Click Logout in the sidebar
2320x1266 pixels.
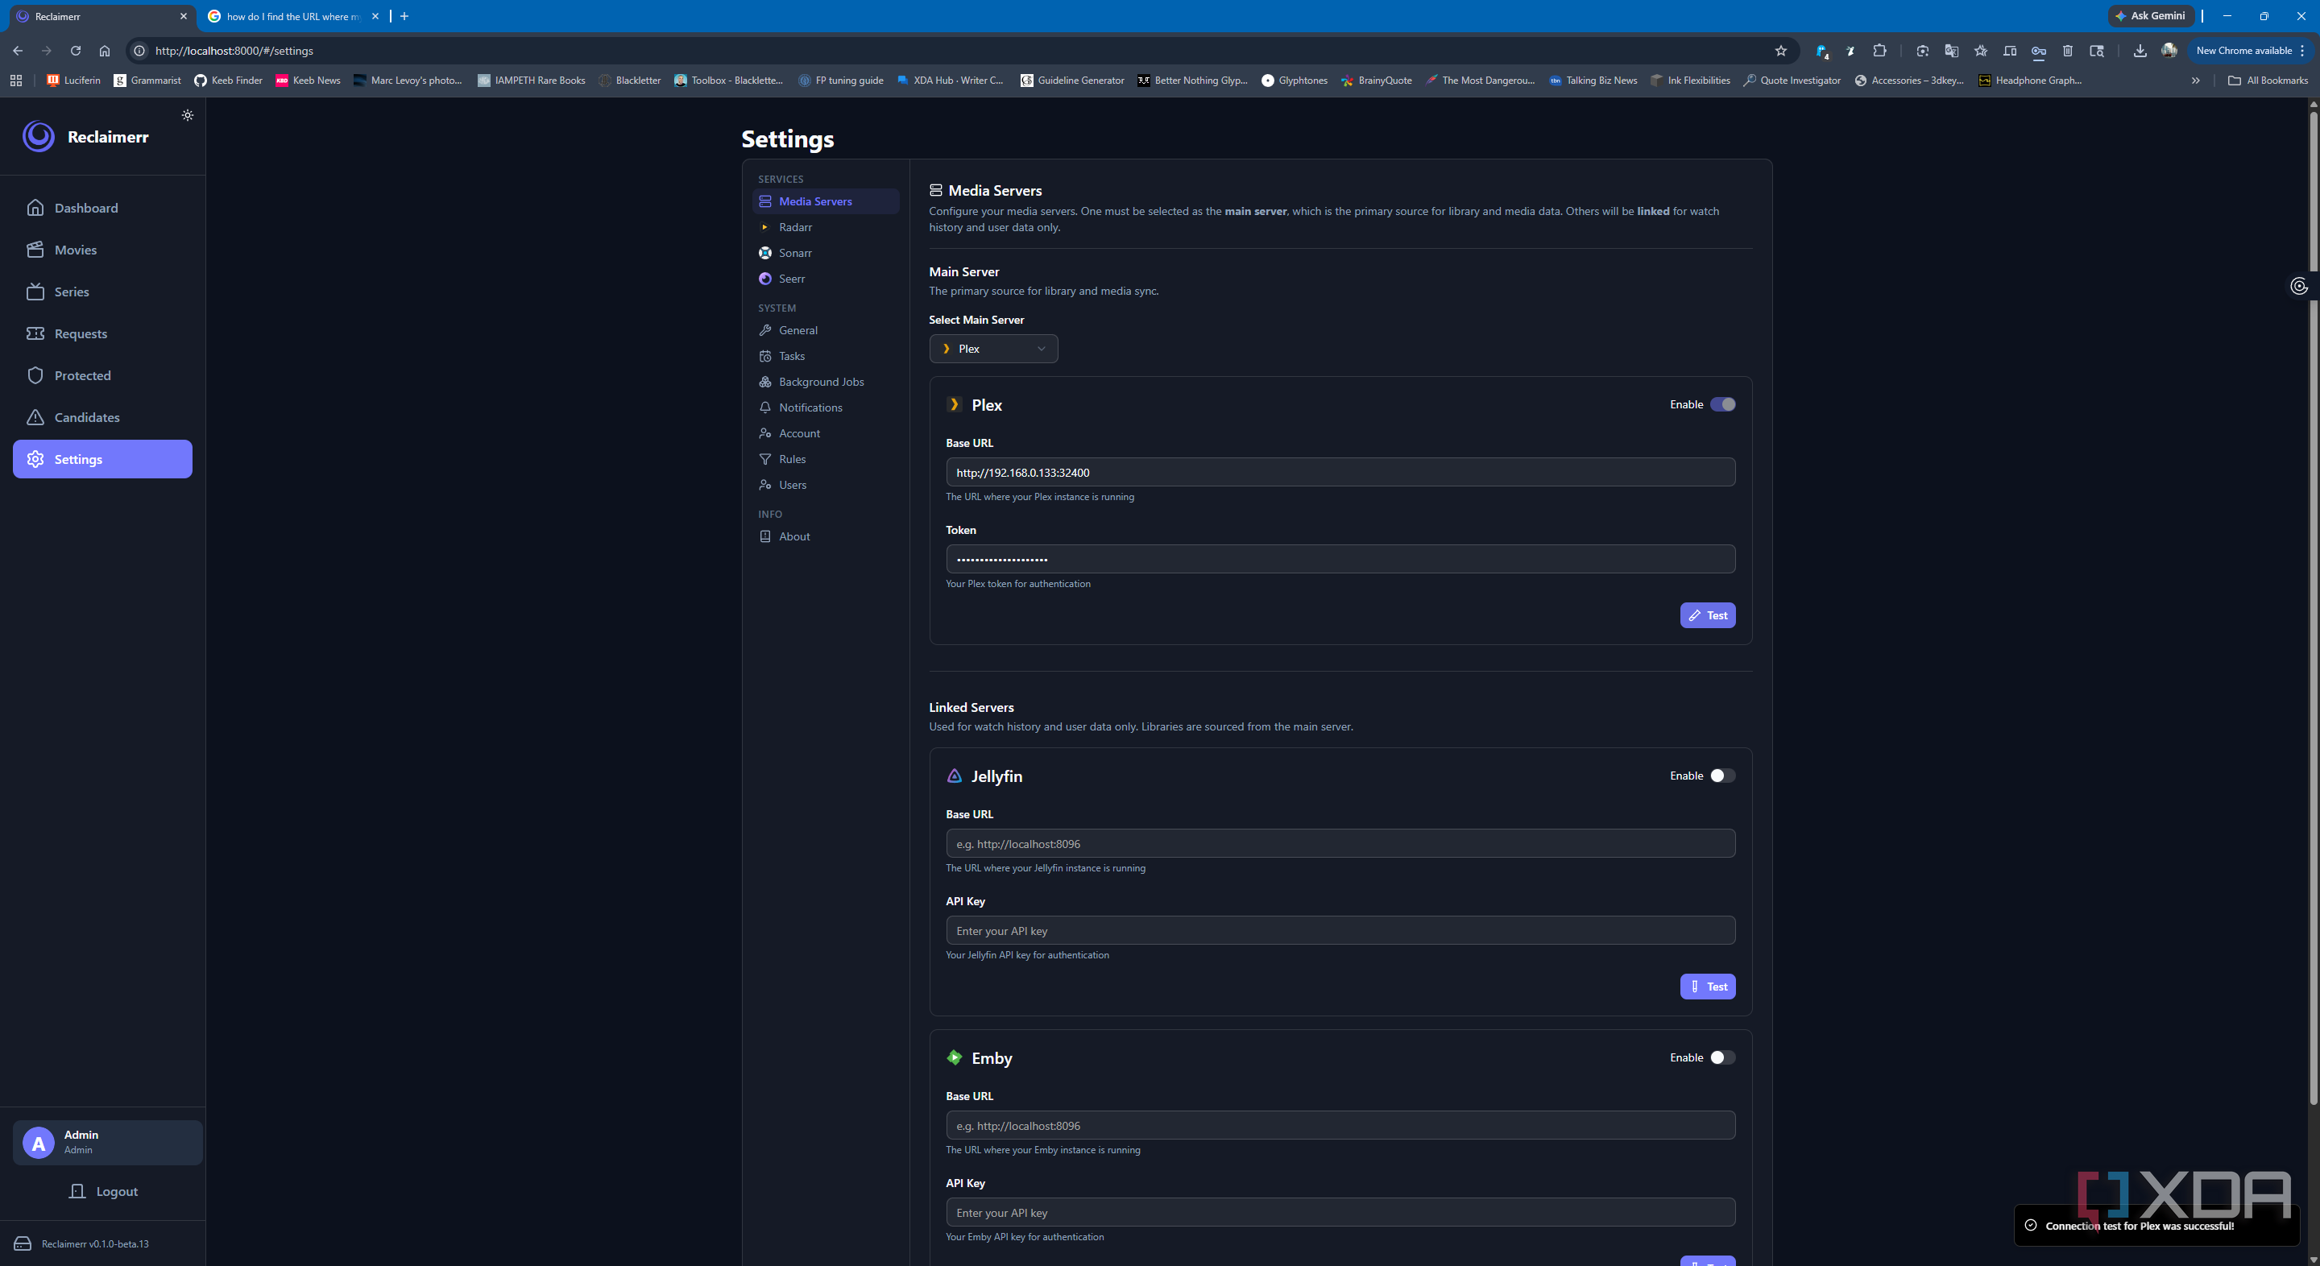pos(104,1191)
